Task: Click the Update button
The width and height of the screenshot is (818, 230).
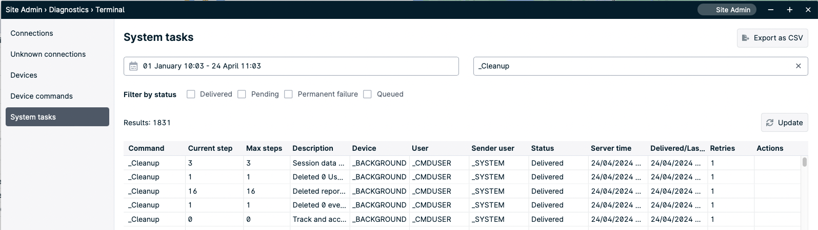Action: pos(784,123)
